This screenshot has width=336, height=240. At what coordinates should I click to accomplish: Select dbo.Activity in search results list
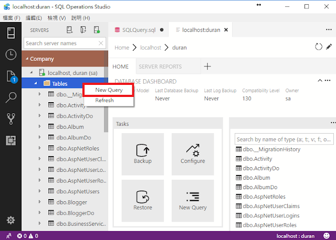[x=254, y=159]
